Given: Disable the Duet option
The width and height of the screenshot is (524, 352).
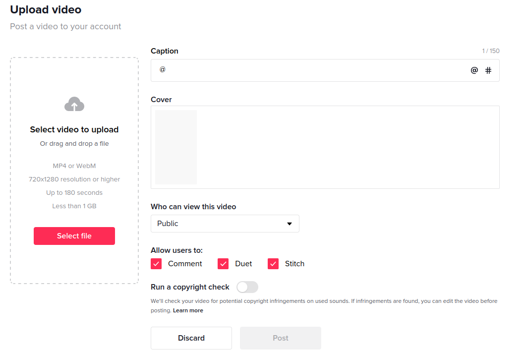Looking at the screenshot, I should click(x=223, y=264).
